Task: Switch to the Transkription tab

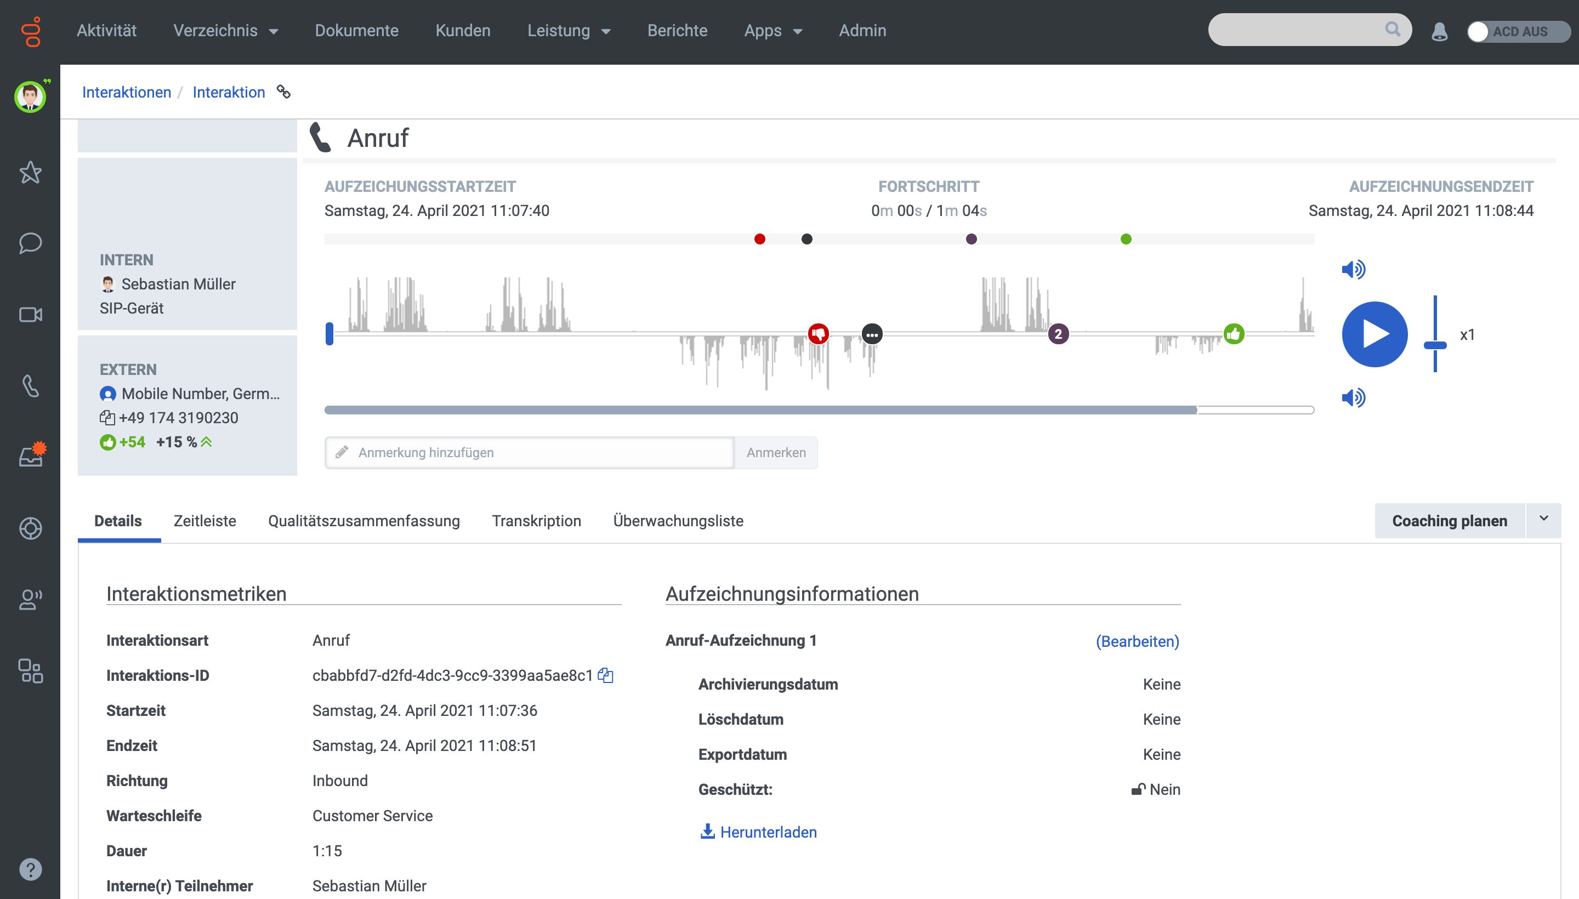Action: [x=536, y=521]
